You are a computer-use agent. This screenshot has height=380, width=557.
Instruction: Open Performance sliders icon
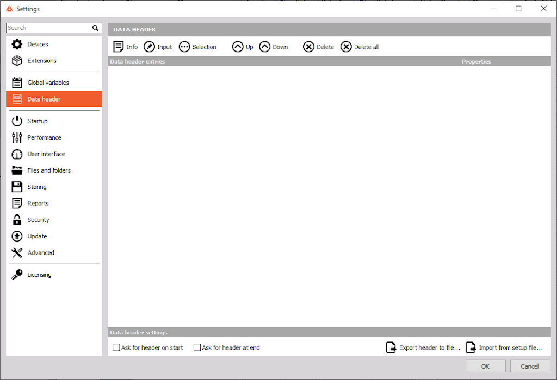pyautogui.click(x=17, y=137)
